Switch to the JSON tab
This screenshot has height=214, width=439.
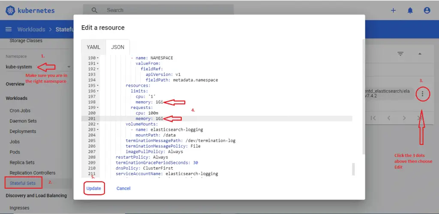[117, 47]
